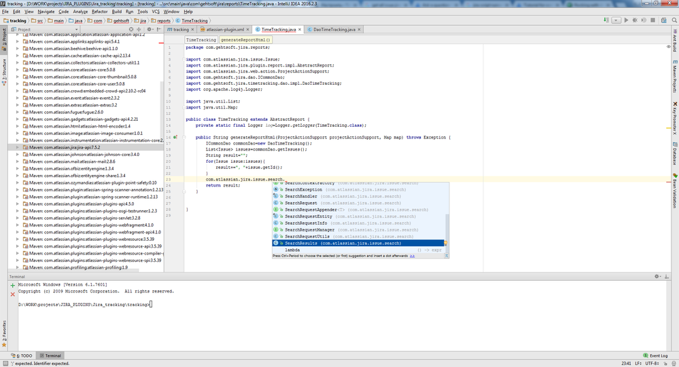Click the inspection eye icon in editor corner
Viewport: 679px width, 367px height.
669,46
